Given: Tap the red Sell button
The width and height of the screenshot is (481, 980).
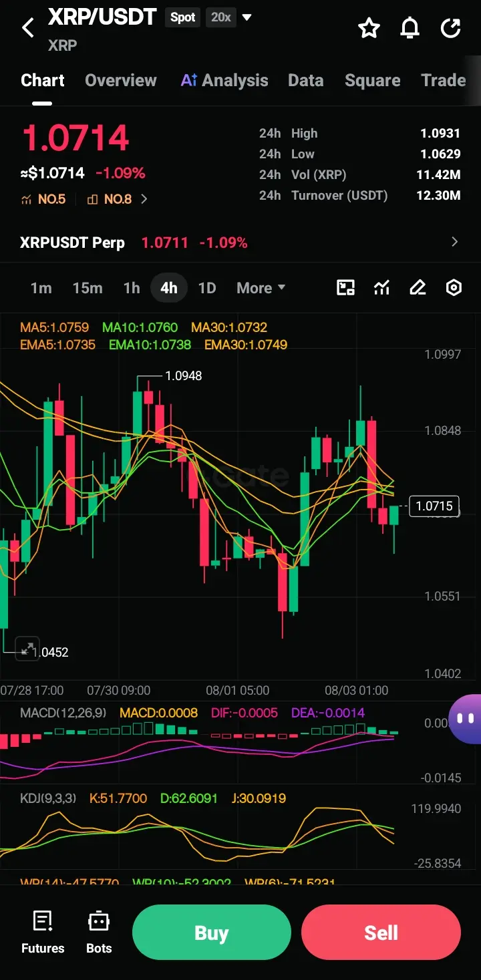Looking at the screenshot, I should point(381,933).
